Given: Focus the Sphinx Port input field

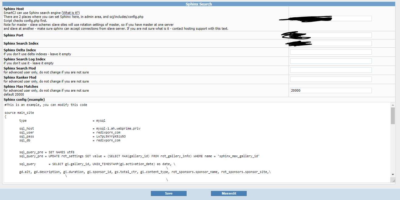Looking at the screenshot, I should coord(331,35).
